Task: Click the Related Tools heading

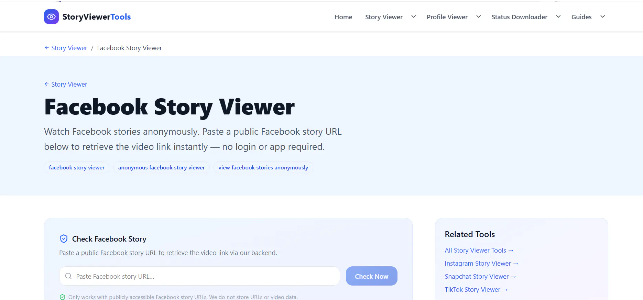Action: pos(470,234)
